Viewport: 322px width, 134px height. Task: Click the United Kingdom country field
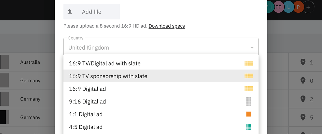pos(161,46)
